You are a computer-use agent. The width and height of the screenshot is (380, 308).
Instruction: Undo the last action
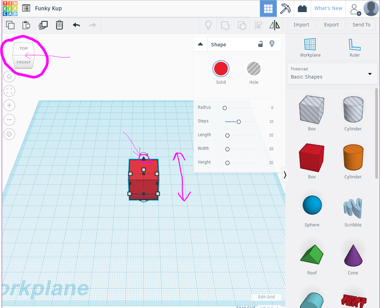click(76, 25)
